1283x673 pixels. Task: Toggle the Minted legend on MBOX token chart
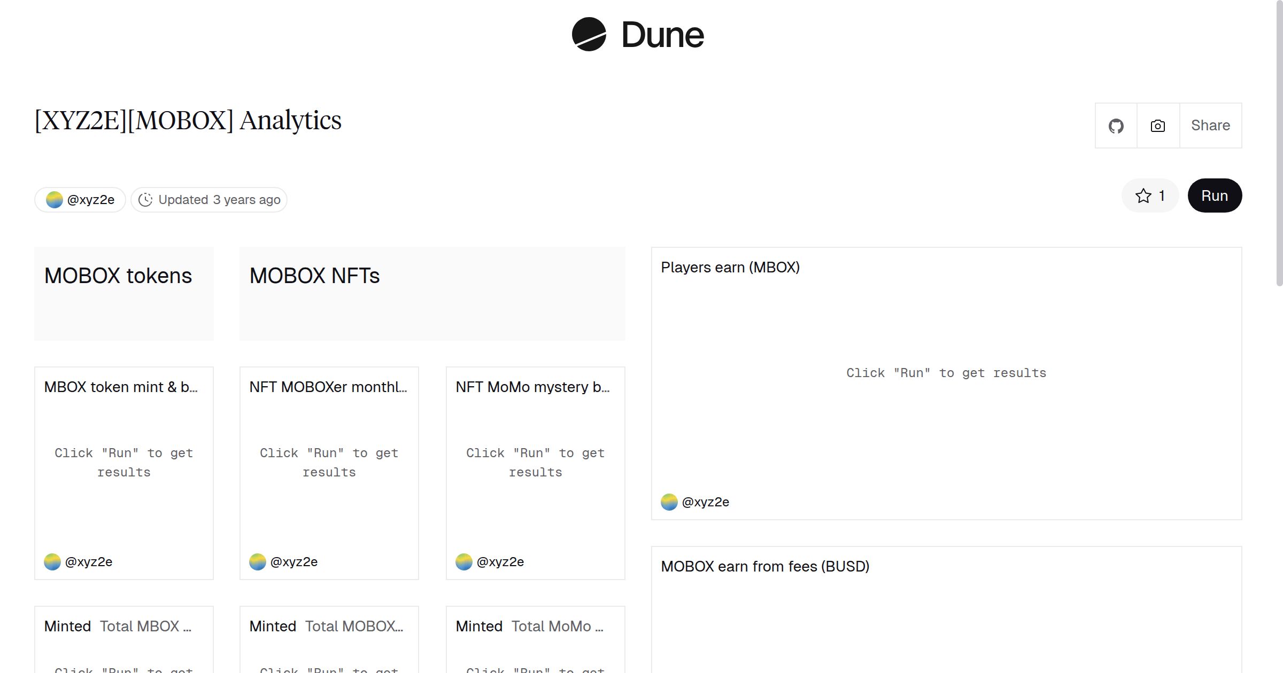click(x=67, y=626)
